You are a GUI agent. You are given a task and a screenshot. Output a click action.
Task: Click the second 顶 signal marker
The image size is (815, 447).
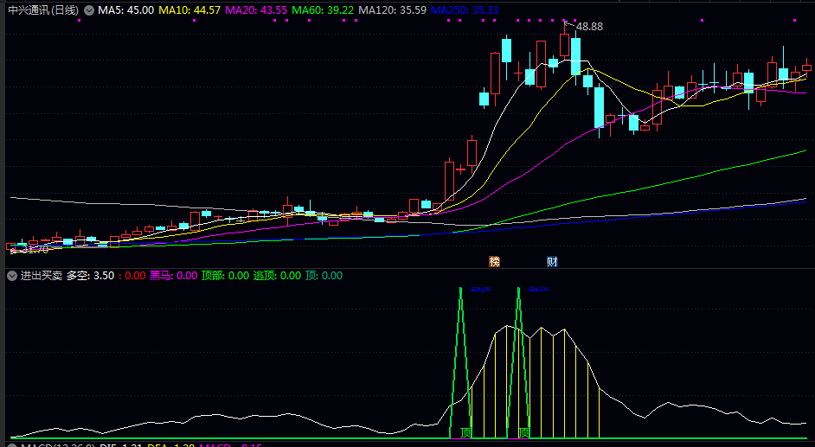tap(524, 431)
